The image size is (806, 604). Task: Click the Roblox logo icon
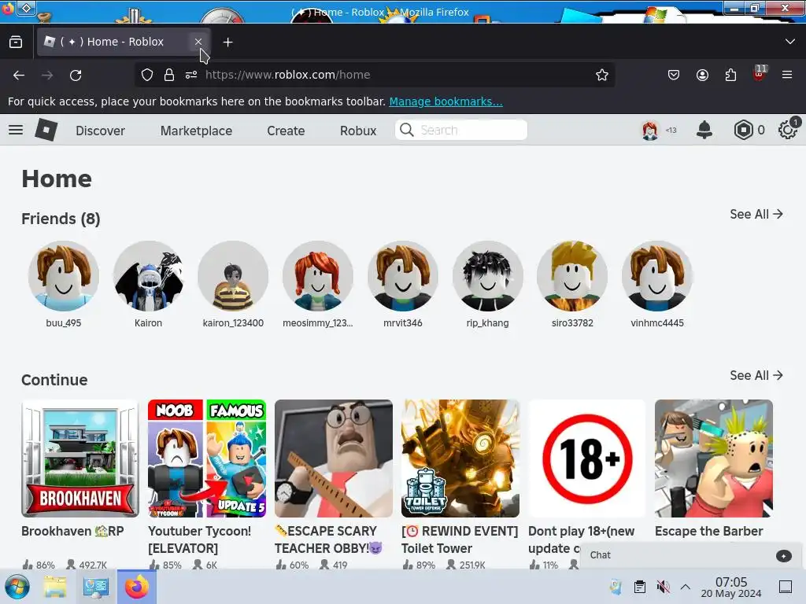pyautogui.click(x=46, y=130)
